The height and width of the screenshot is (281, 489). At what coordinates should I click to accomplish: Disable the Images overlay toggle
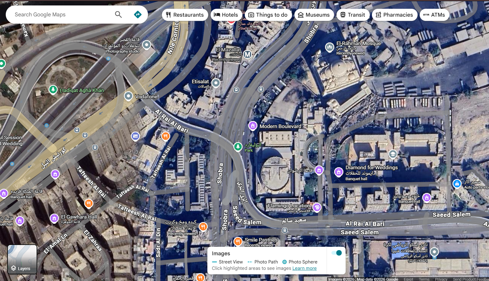click(x=336, y=253)
